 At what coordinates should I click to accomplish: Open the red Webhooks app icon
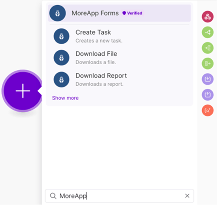click(207, 16)
